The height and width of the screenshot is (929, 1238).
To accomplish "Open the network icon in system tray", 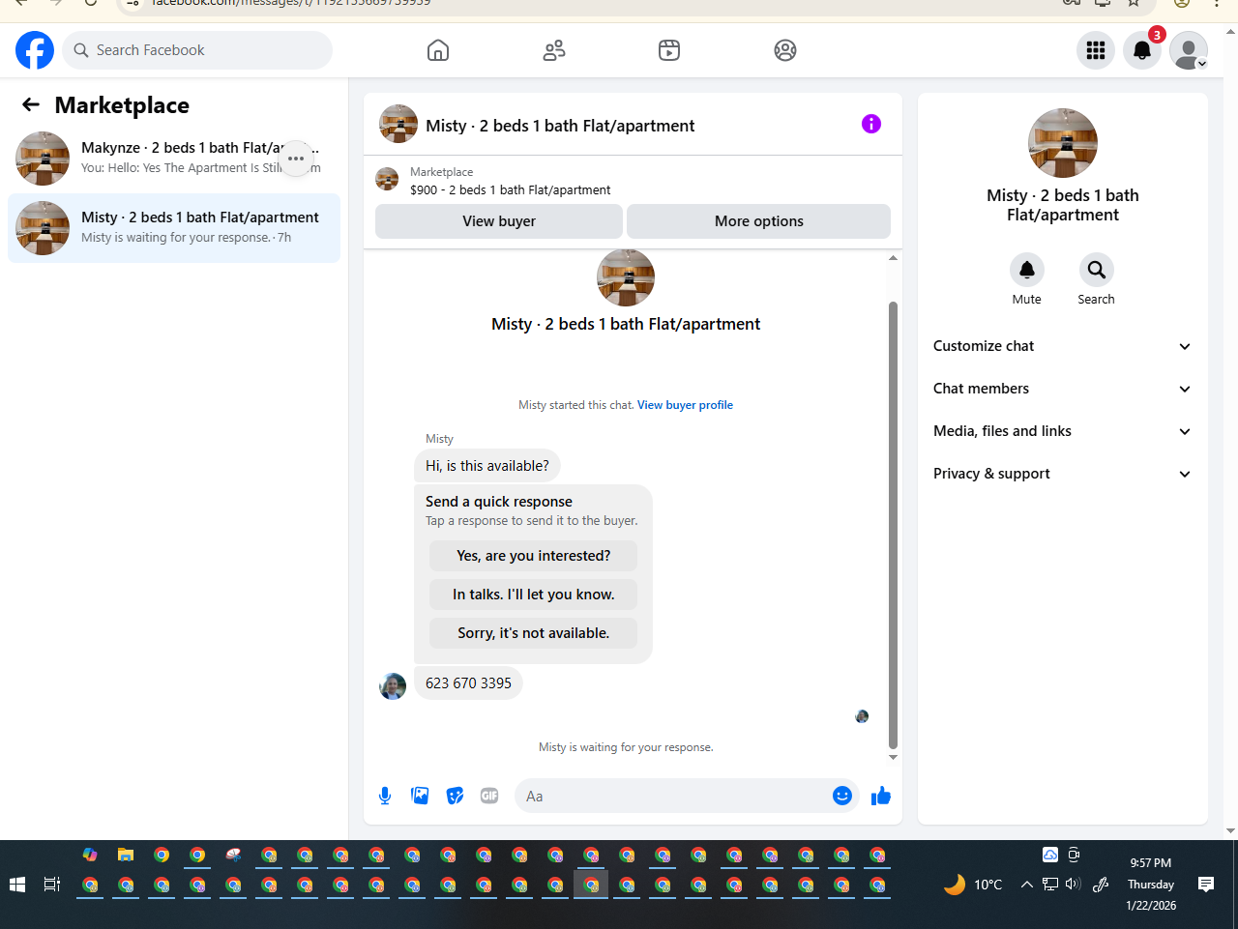I will coord(1049,885).
